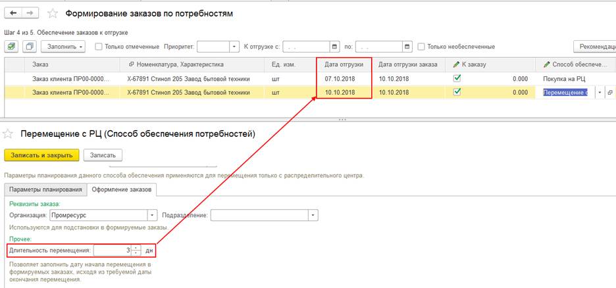Click the Покупка на РЦ cell
This screenshot has height=288, width=616.
(x=576, y=79)
